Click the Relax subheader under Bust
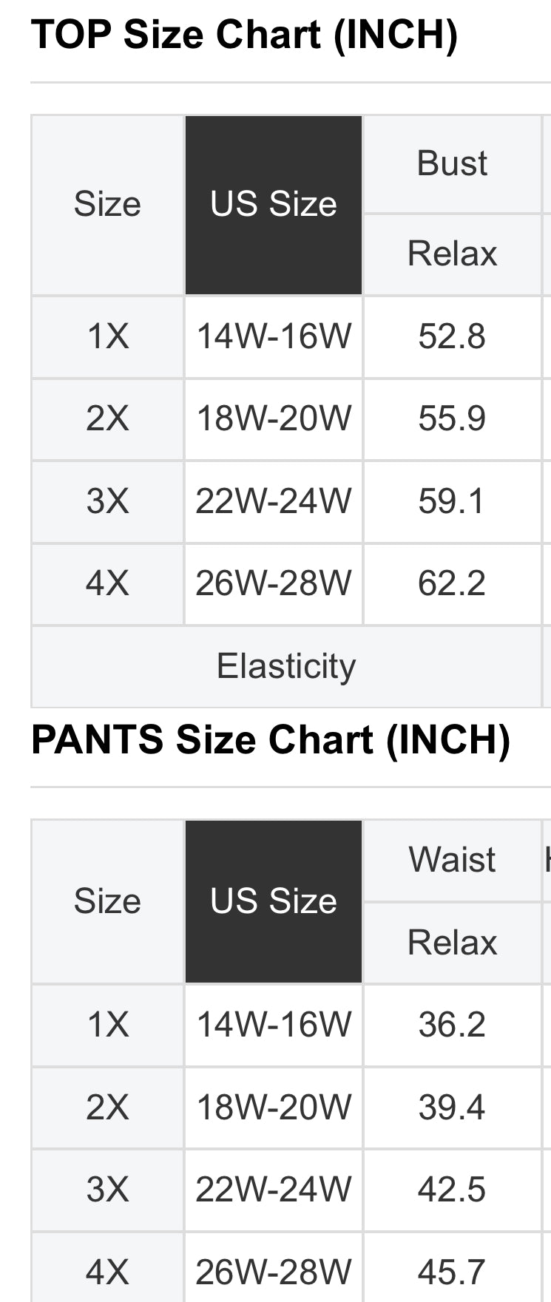This screenshot has width=551, height=1302. pos(452,254)
